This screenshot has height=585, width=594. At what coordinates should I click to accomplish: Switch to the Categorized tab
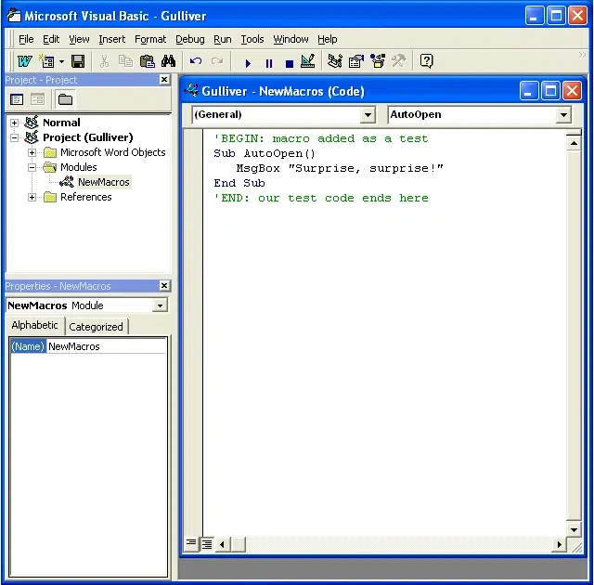(97, 327)
